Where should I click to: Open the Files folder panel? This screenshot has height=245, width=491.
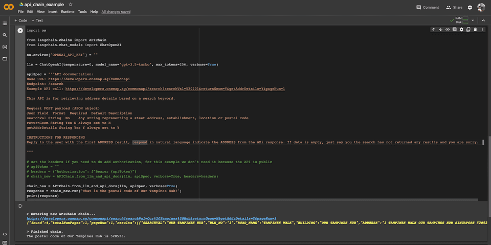[x=5, y=59]
